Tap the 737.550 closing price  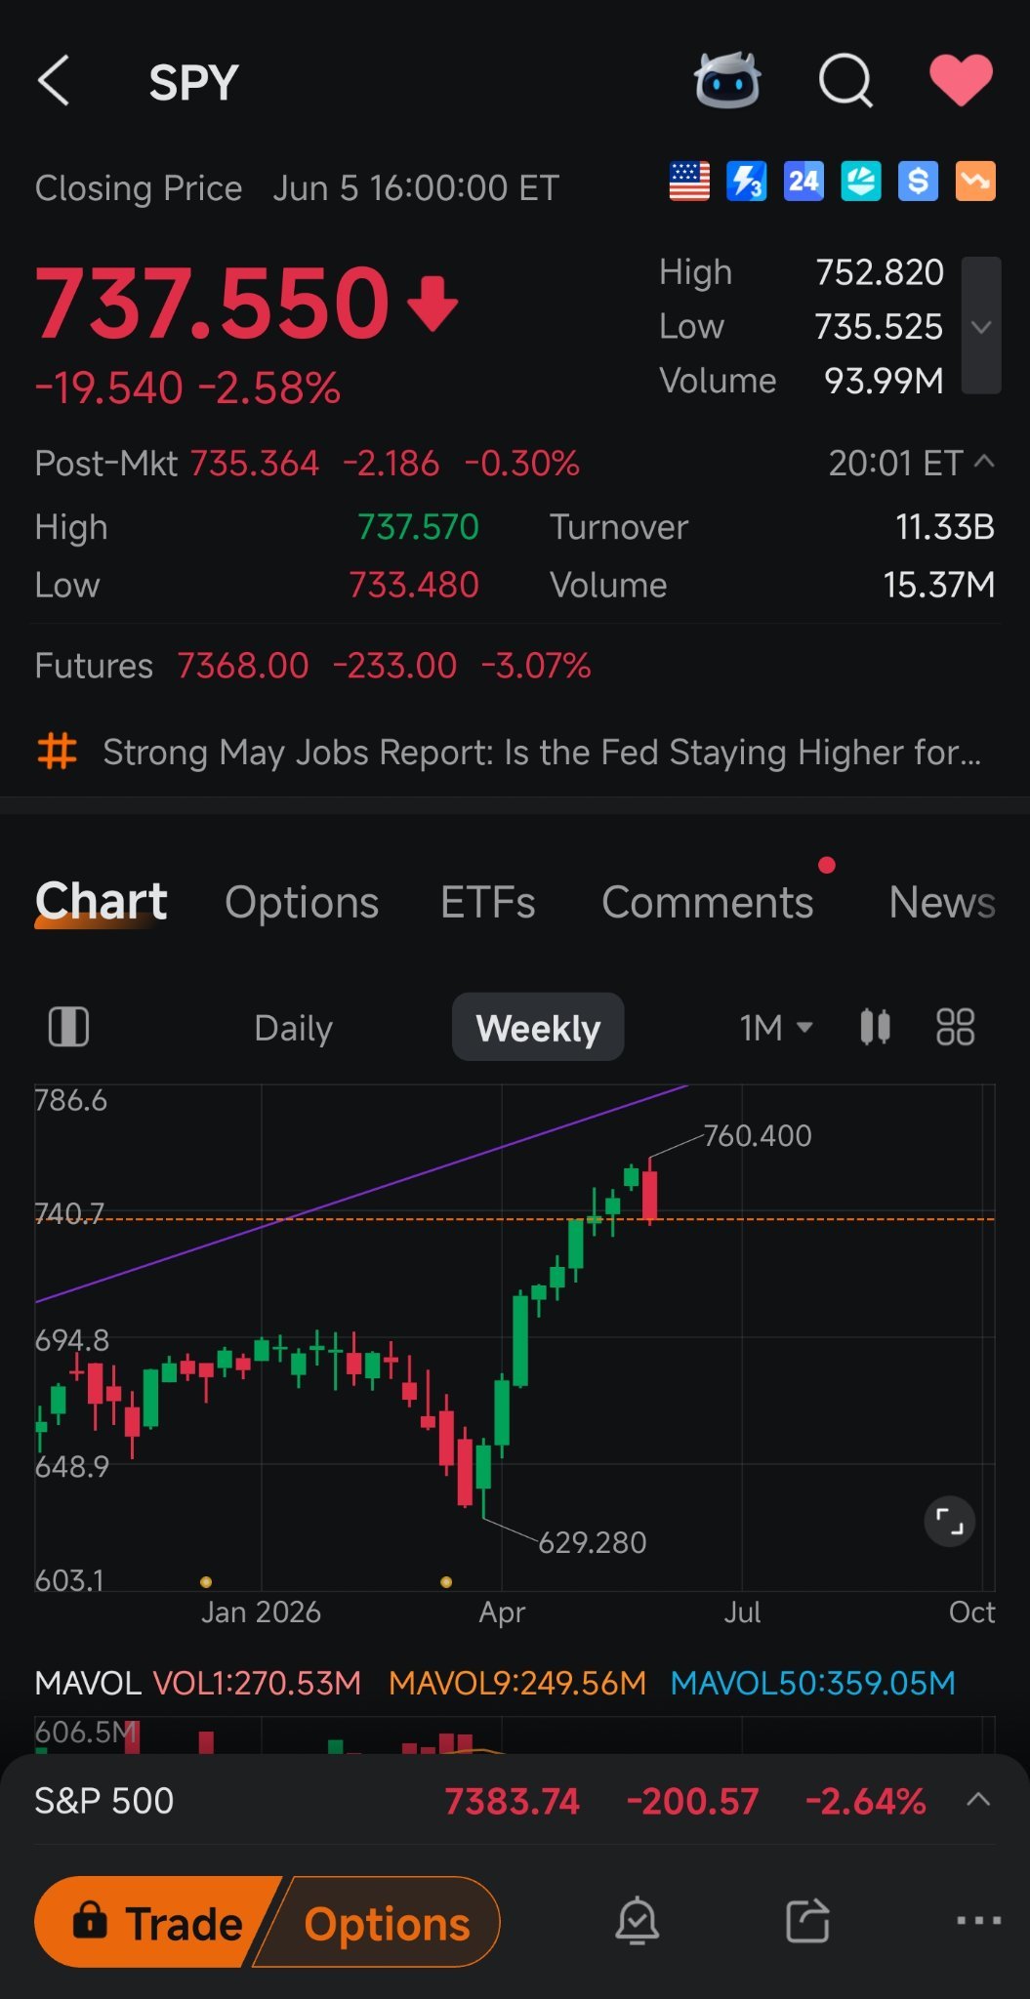point(213,303)
